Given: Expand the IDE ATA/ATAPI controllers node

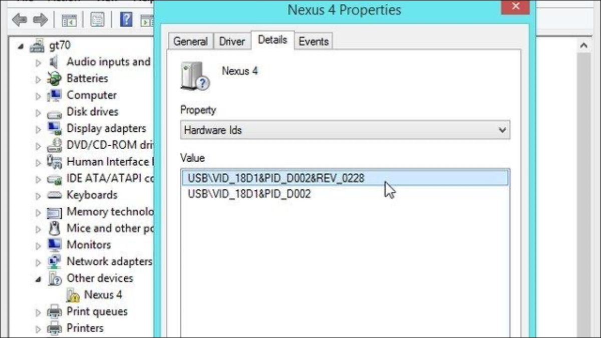Looking at the screenshot, I should click(39, 179).
